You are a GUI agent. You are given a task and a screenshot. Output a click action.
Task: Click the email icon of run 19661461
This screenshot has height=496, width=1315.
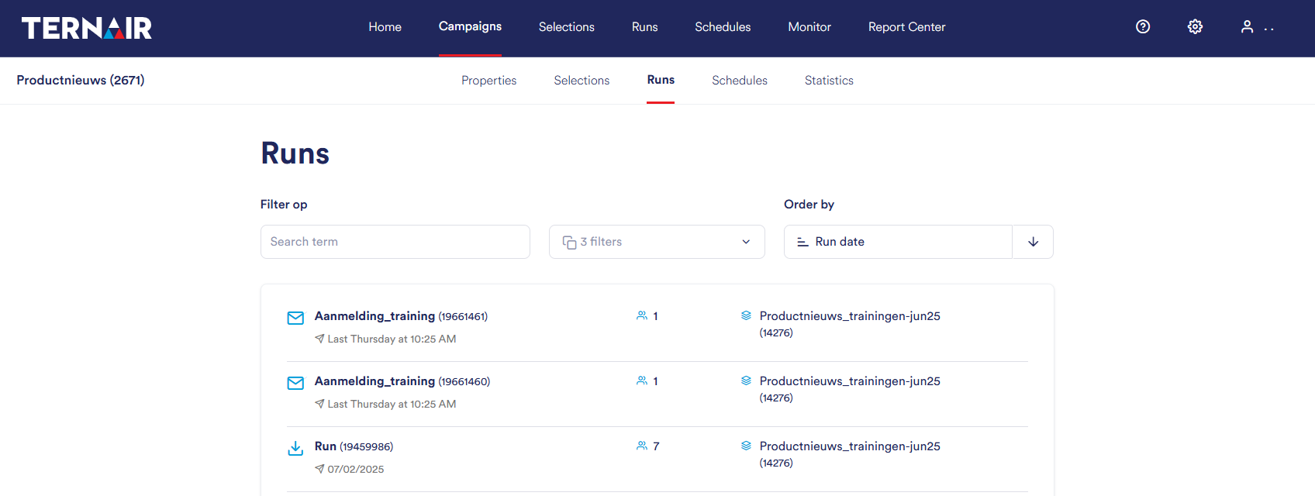[295, 318]
